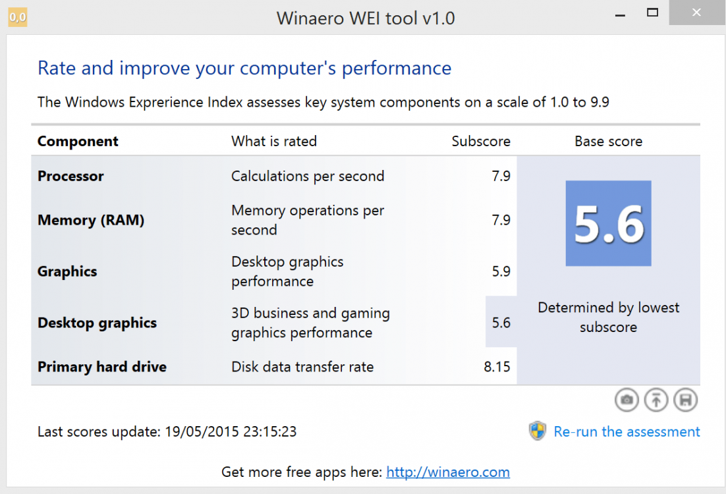Minimize the WEI tool window
Screen dimensions: 726x494
[x=621, y=14]
